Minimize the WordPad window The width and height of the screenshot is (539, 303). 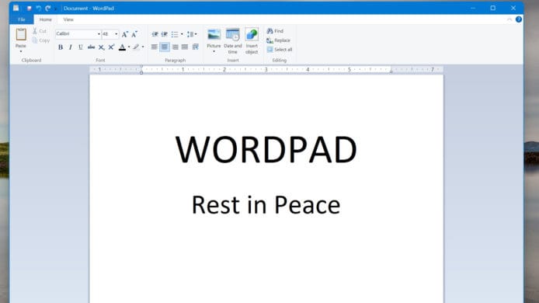[x=473, y=8]
